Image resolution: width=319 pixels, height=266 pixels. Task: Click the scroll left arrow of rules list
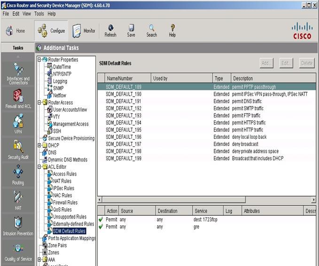[100, 199]
